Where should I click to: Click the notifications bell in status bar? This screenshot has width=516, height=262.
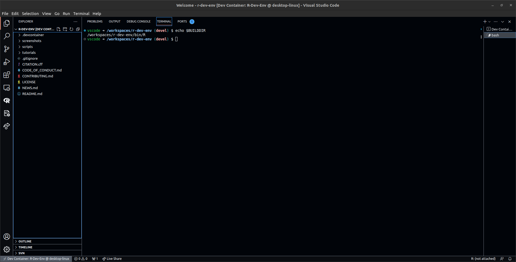[x=510, y=259]
